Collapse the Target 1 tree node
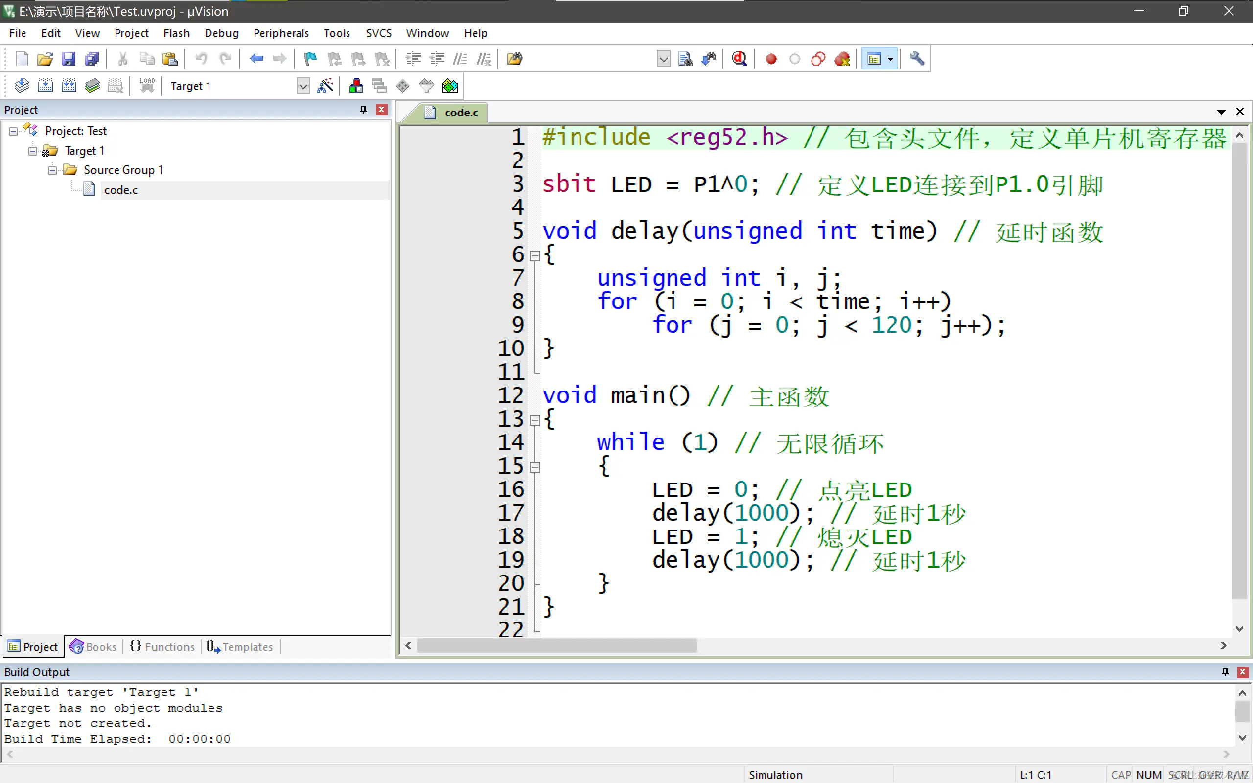This screenshot has height=783, width=1253. click(33, 151)
